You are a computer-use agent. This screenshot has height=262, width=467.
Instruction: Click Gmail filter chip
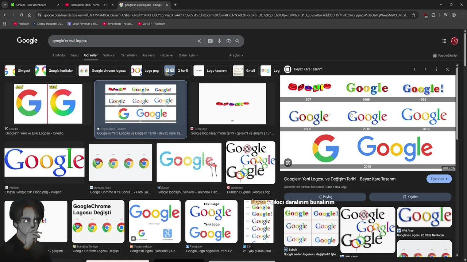click(x=246, y=71)
